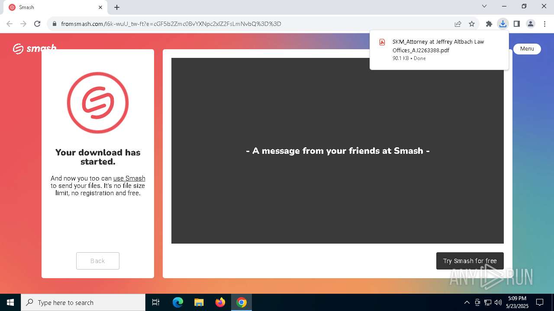Click the 90.1 KB Done status text

(x=409, y=58)
